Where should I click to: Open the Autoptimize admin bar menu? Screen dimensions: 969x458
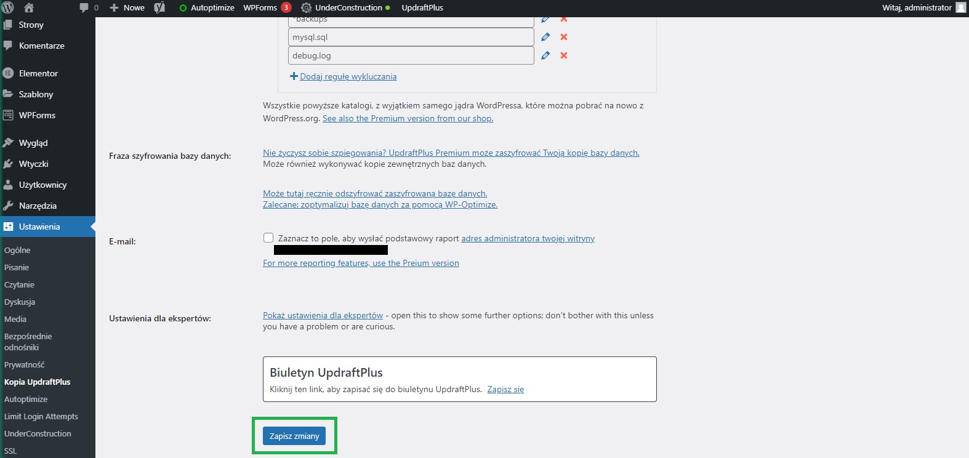tap(206, 7)
